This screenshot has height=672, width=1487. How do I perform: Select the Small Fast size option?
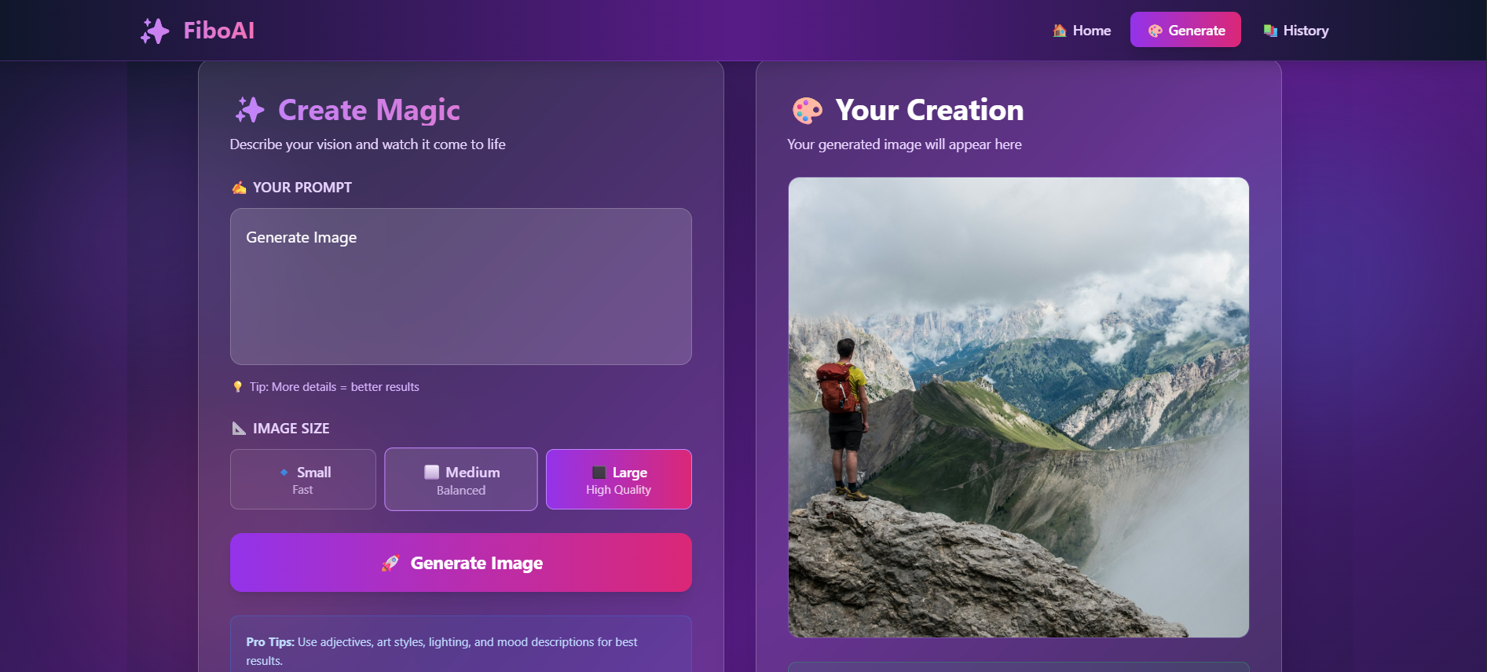[303, 480]
